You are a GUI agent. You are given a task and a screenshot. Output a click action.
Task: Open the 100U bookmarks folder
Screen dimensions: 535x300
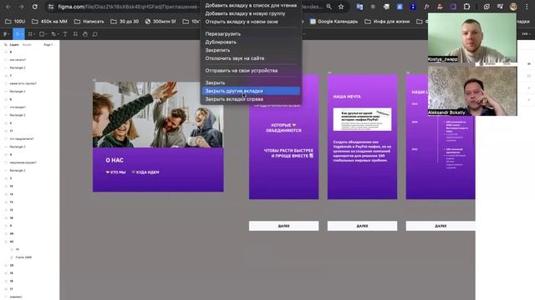15,22
